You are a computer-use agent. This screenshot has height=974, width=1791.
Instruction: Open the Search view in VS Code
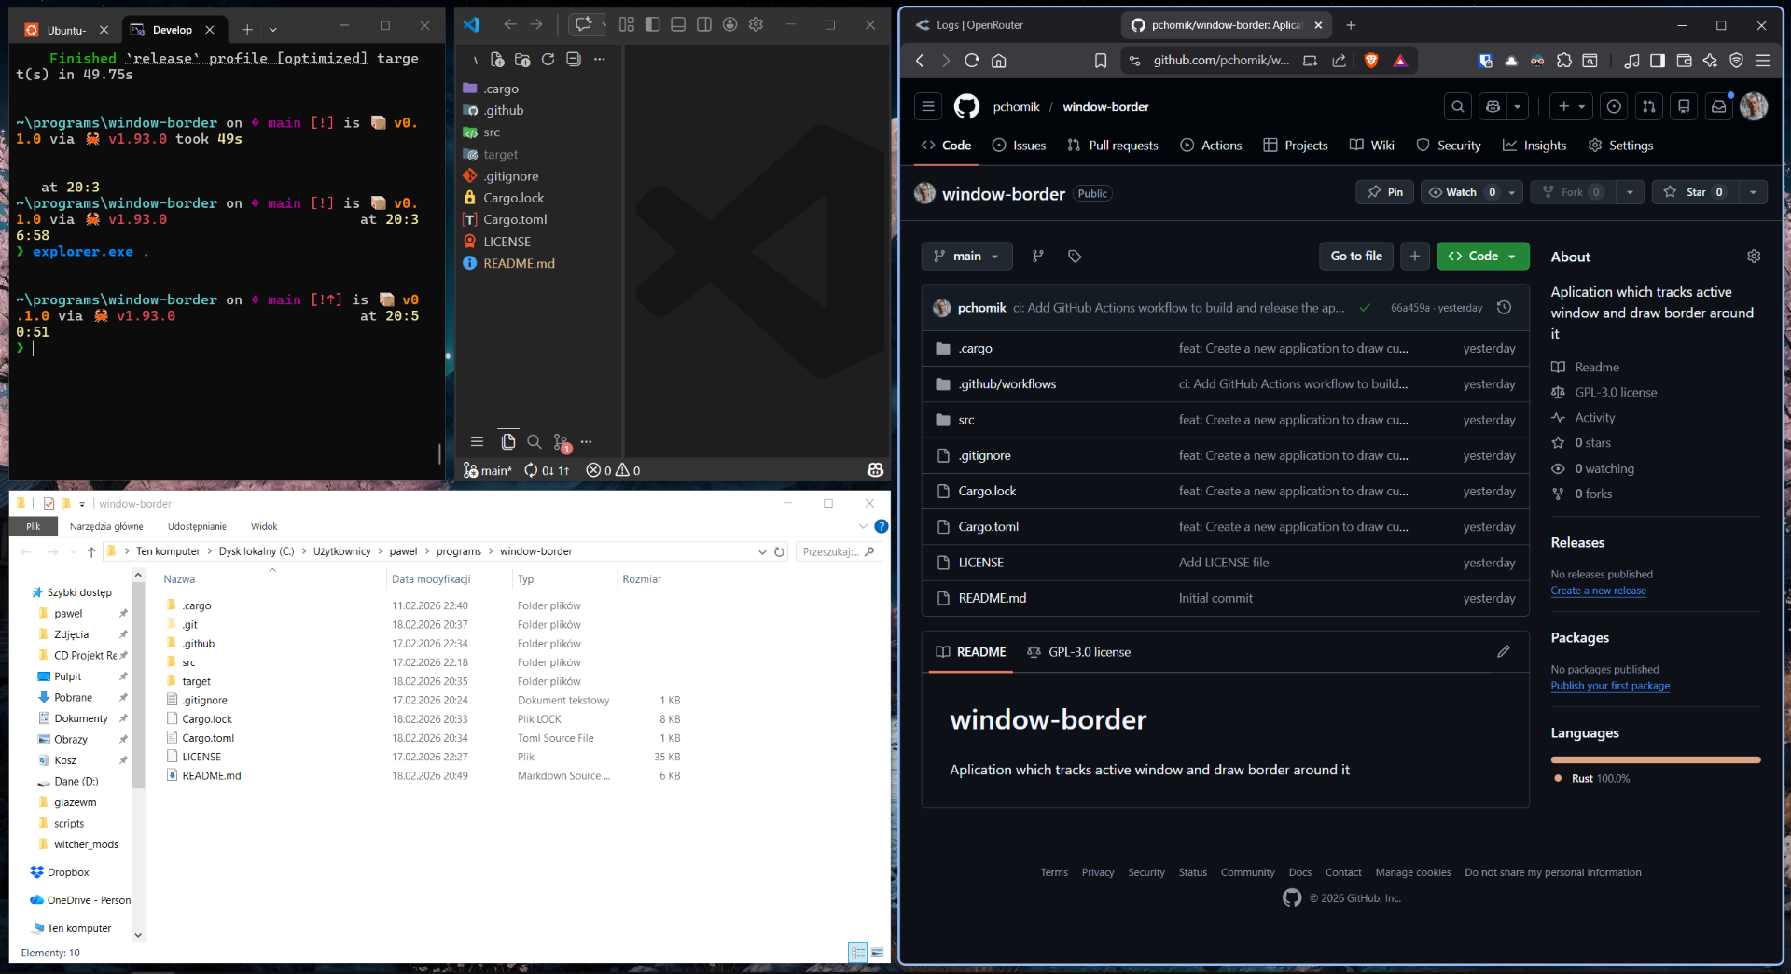click(534, 441)
